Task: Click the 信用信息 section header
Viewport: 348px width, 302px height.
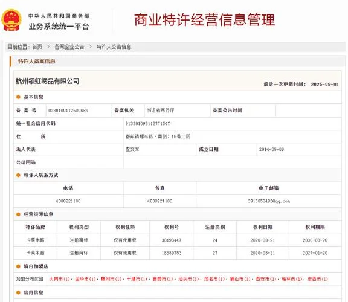Action: click(x=33, y=292)
